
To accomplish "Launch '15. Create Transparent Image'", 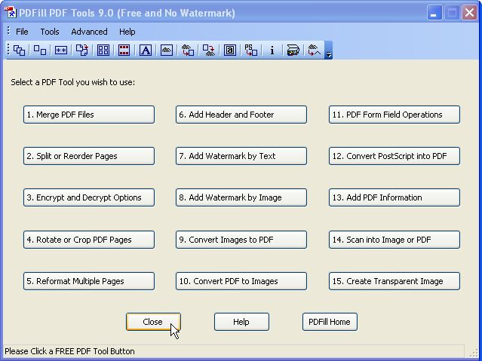I will [x=395, y=281].
